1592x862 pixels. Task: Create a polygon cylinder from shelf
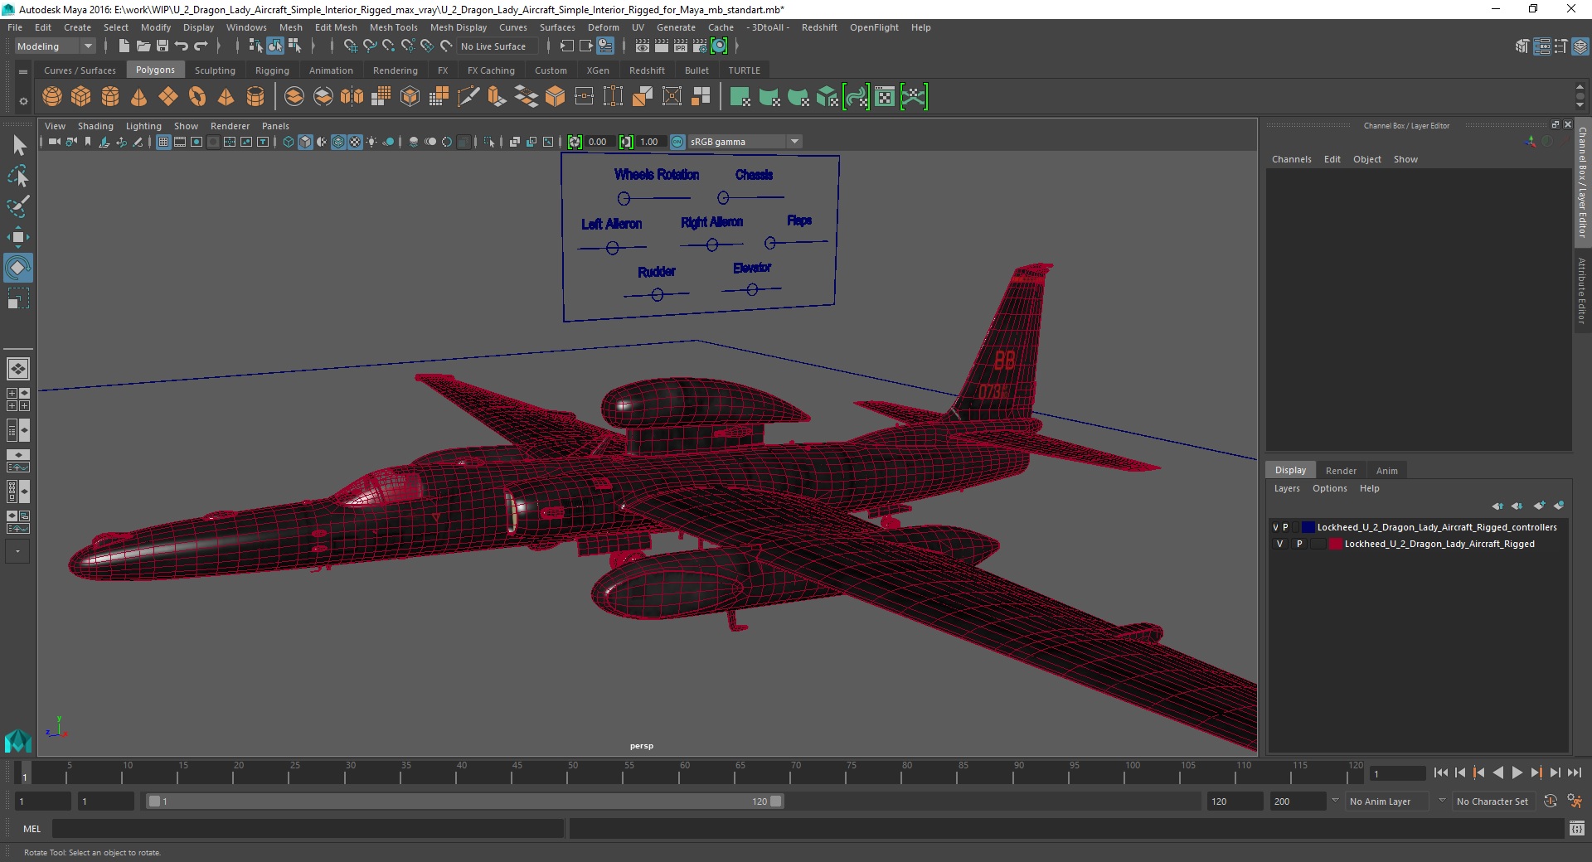click(x=110, y=97)
